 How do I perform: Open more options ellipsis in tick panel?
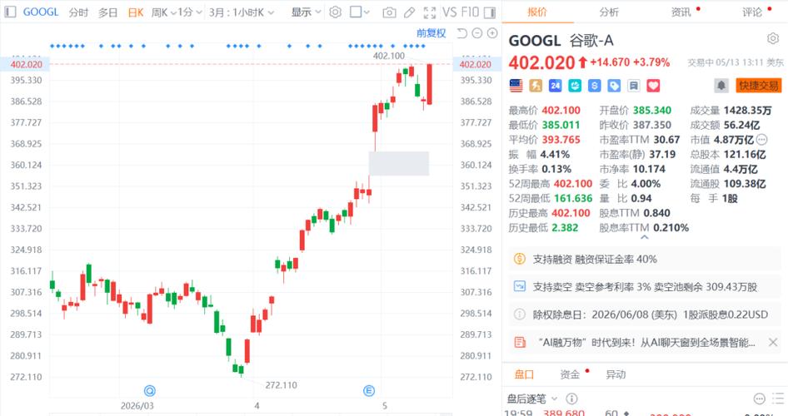coord(760,399)
